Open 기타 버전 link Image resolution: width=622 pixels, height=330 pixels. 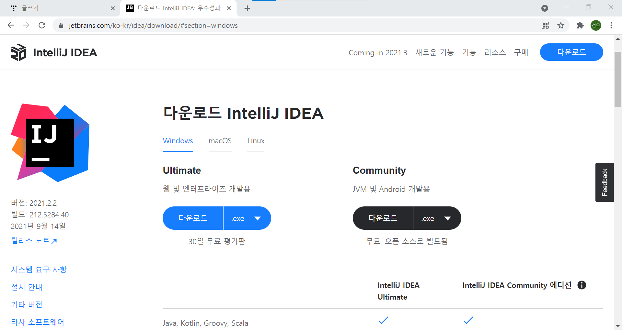pos(27,304)
